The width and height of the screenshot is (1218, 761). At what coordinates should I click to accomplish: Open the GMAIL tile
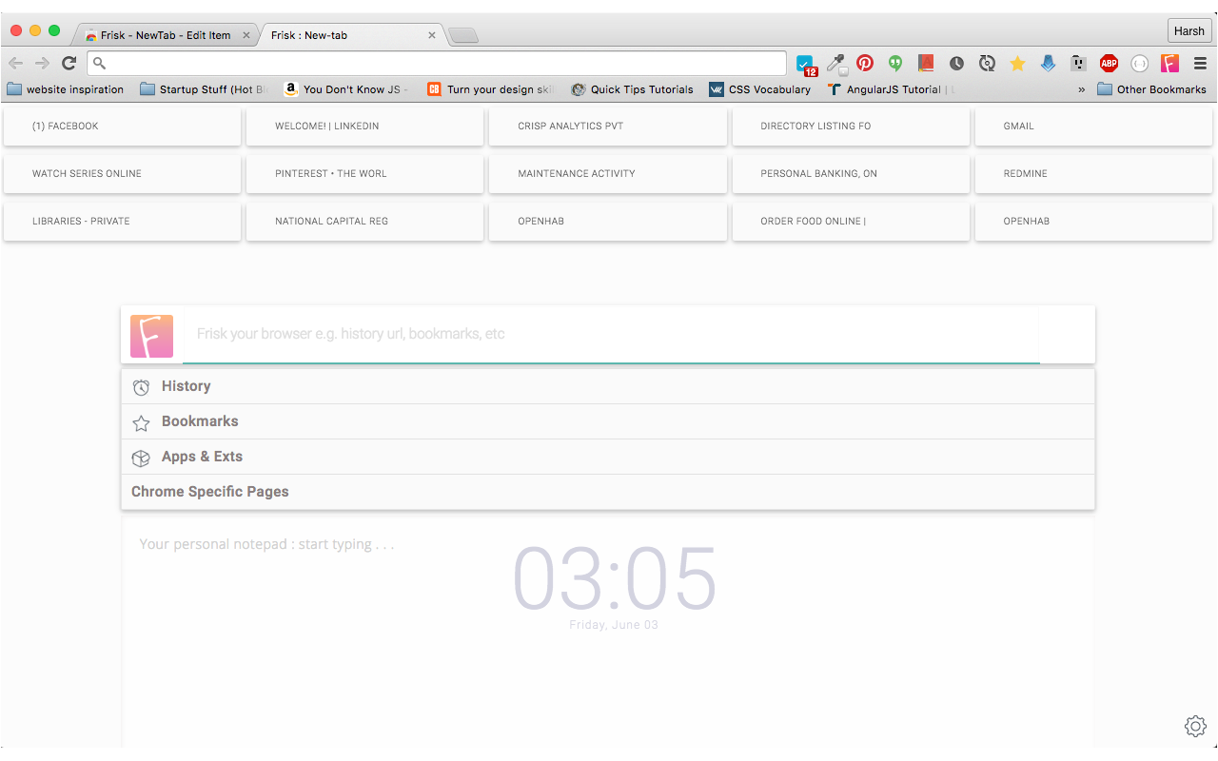tap(1093, 127)
